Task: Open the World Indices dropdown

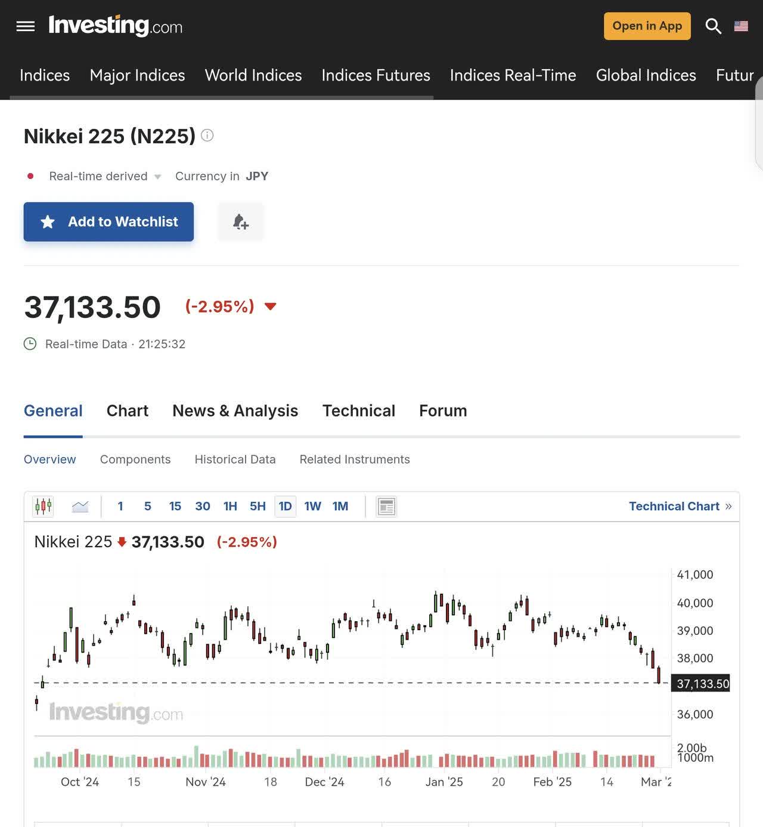Action: click(x=253, y=76)
